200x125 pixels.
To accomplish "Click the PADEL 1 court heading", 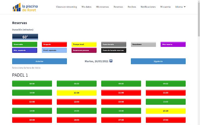I will coord(20,75).
